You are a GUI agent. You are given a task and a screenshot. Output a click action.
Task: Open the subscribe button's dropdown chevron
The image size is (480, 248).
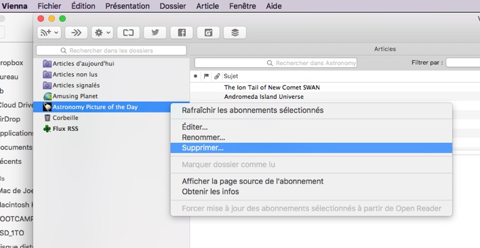pos(57,33)
